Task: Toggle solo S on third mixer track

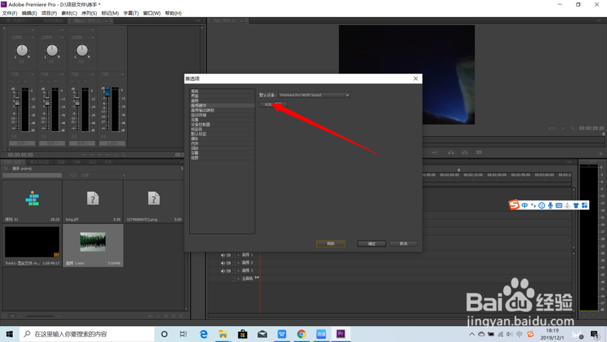Action: coord(79,81)
